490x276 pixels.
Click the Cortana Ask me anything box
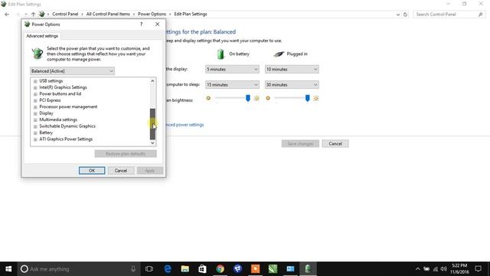pyautogui.click(x=78, y=269)
